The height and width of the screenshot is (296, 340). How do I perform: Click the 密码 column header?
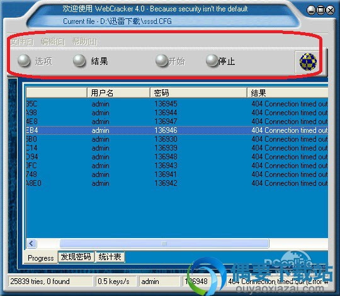point(198,93)
